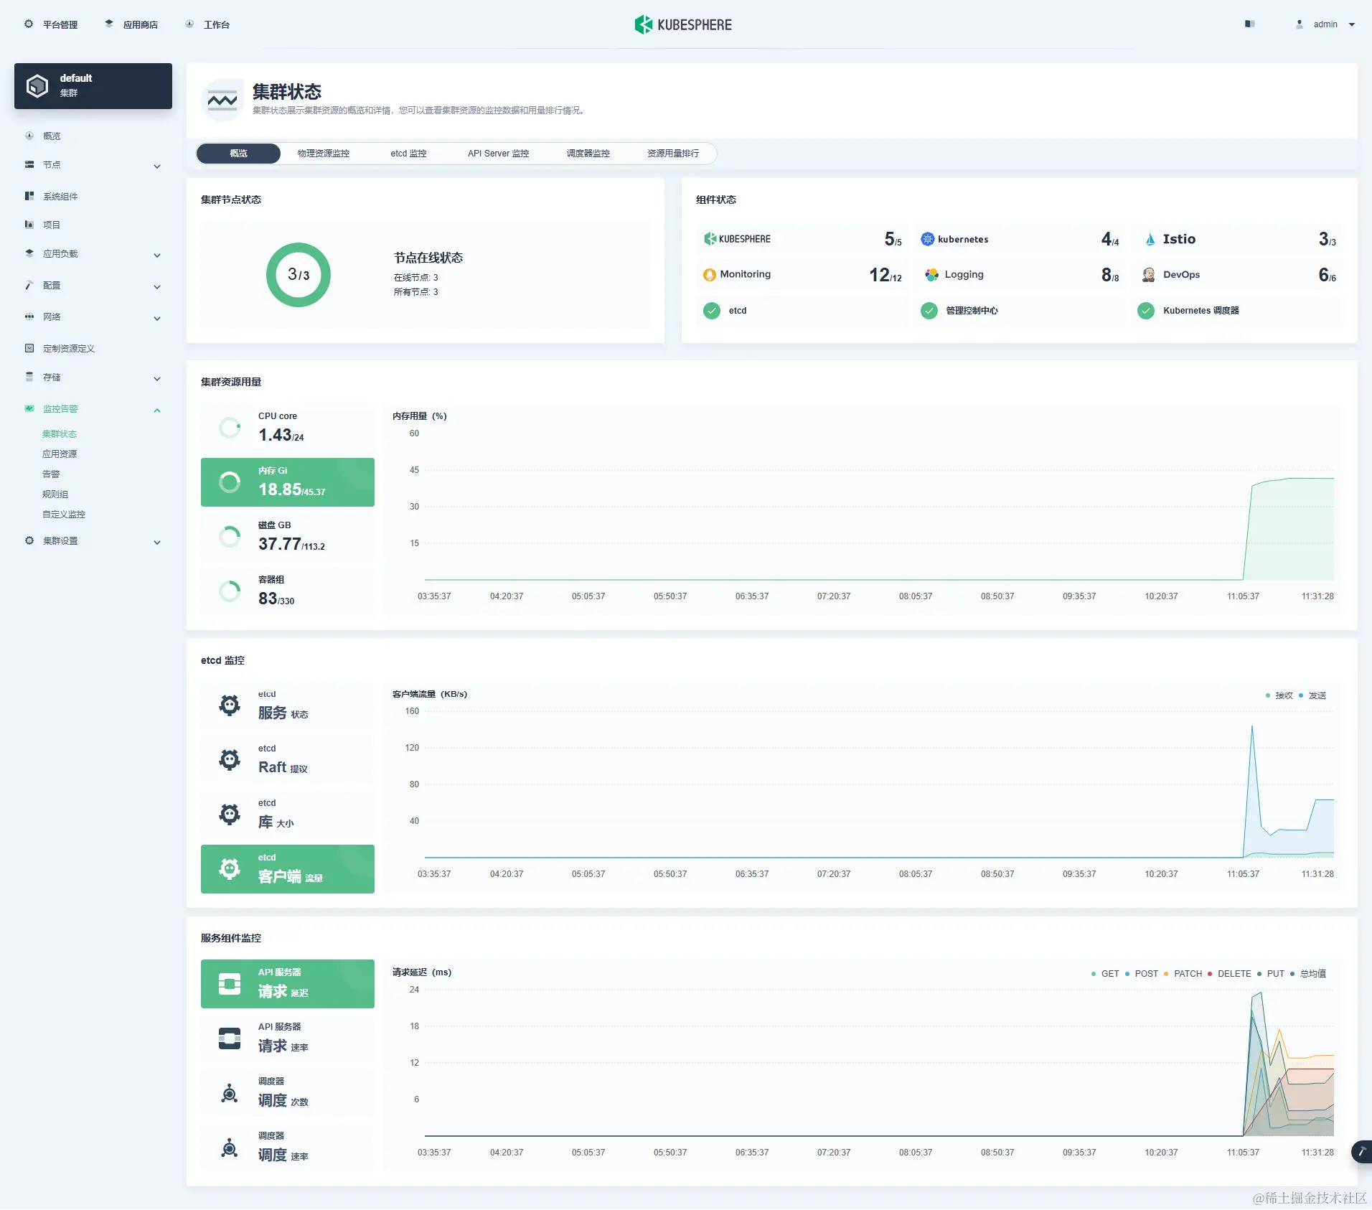Click the KubeSphere logo in top bar
Viewport: 1372px width, 1210px height.
pos(681,24)
